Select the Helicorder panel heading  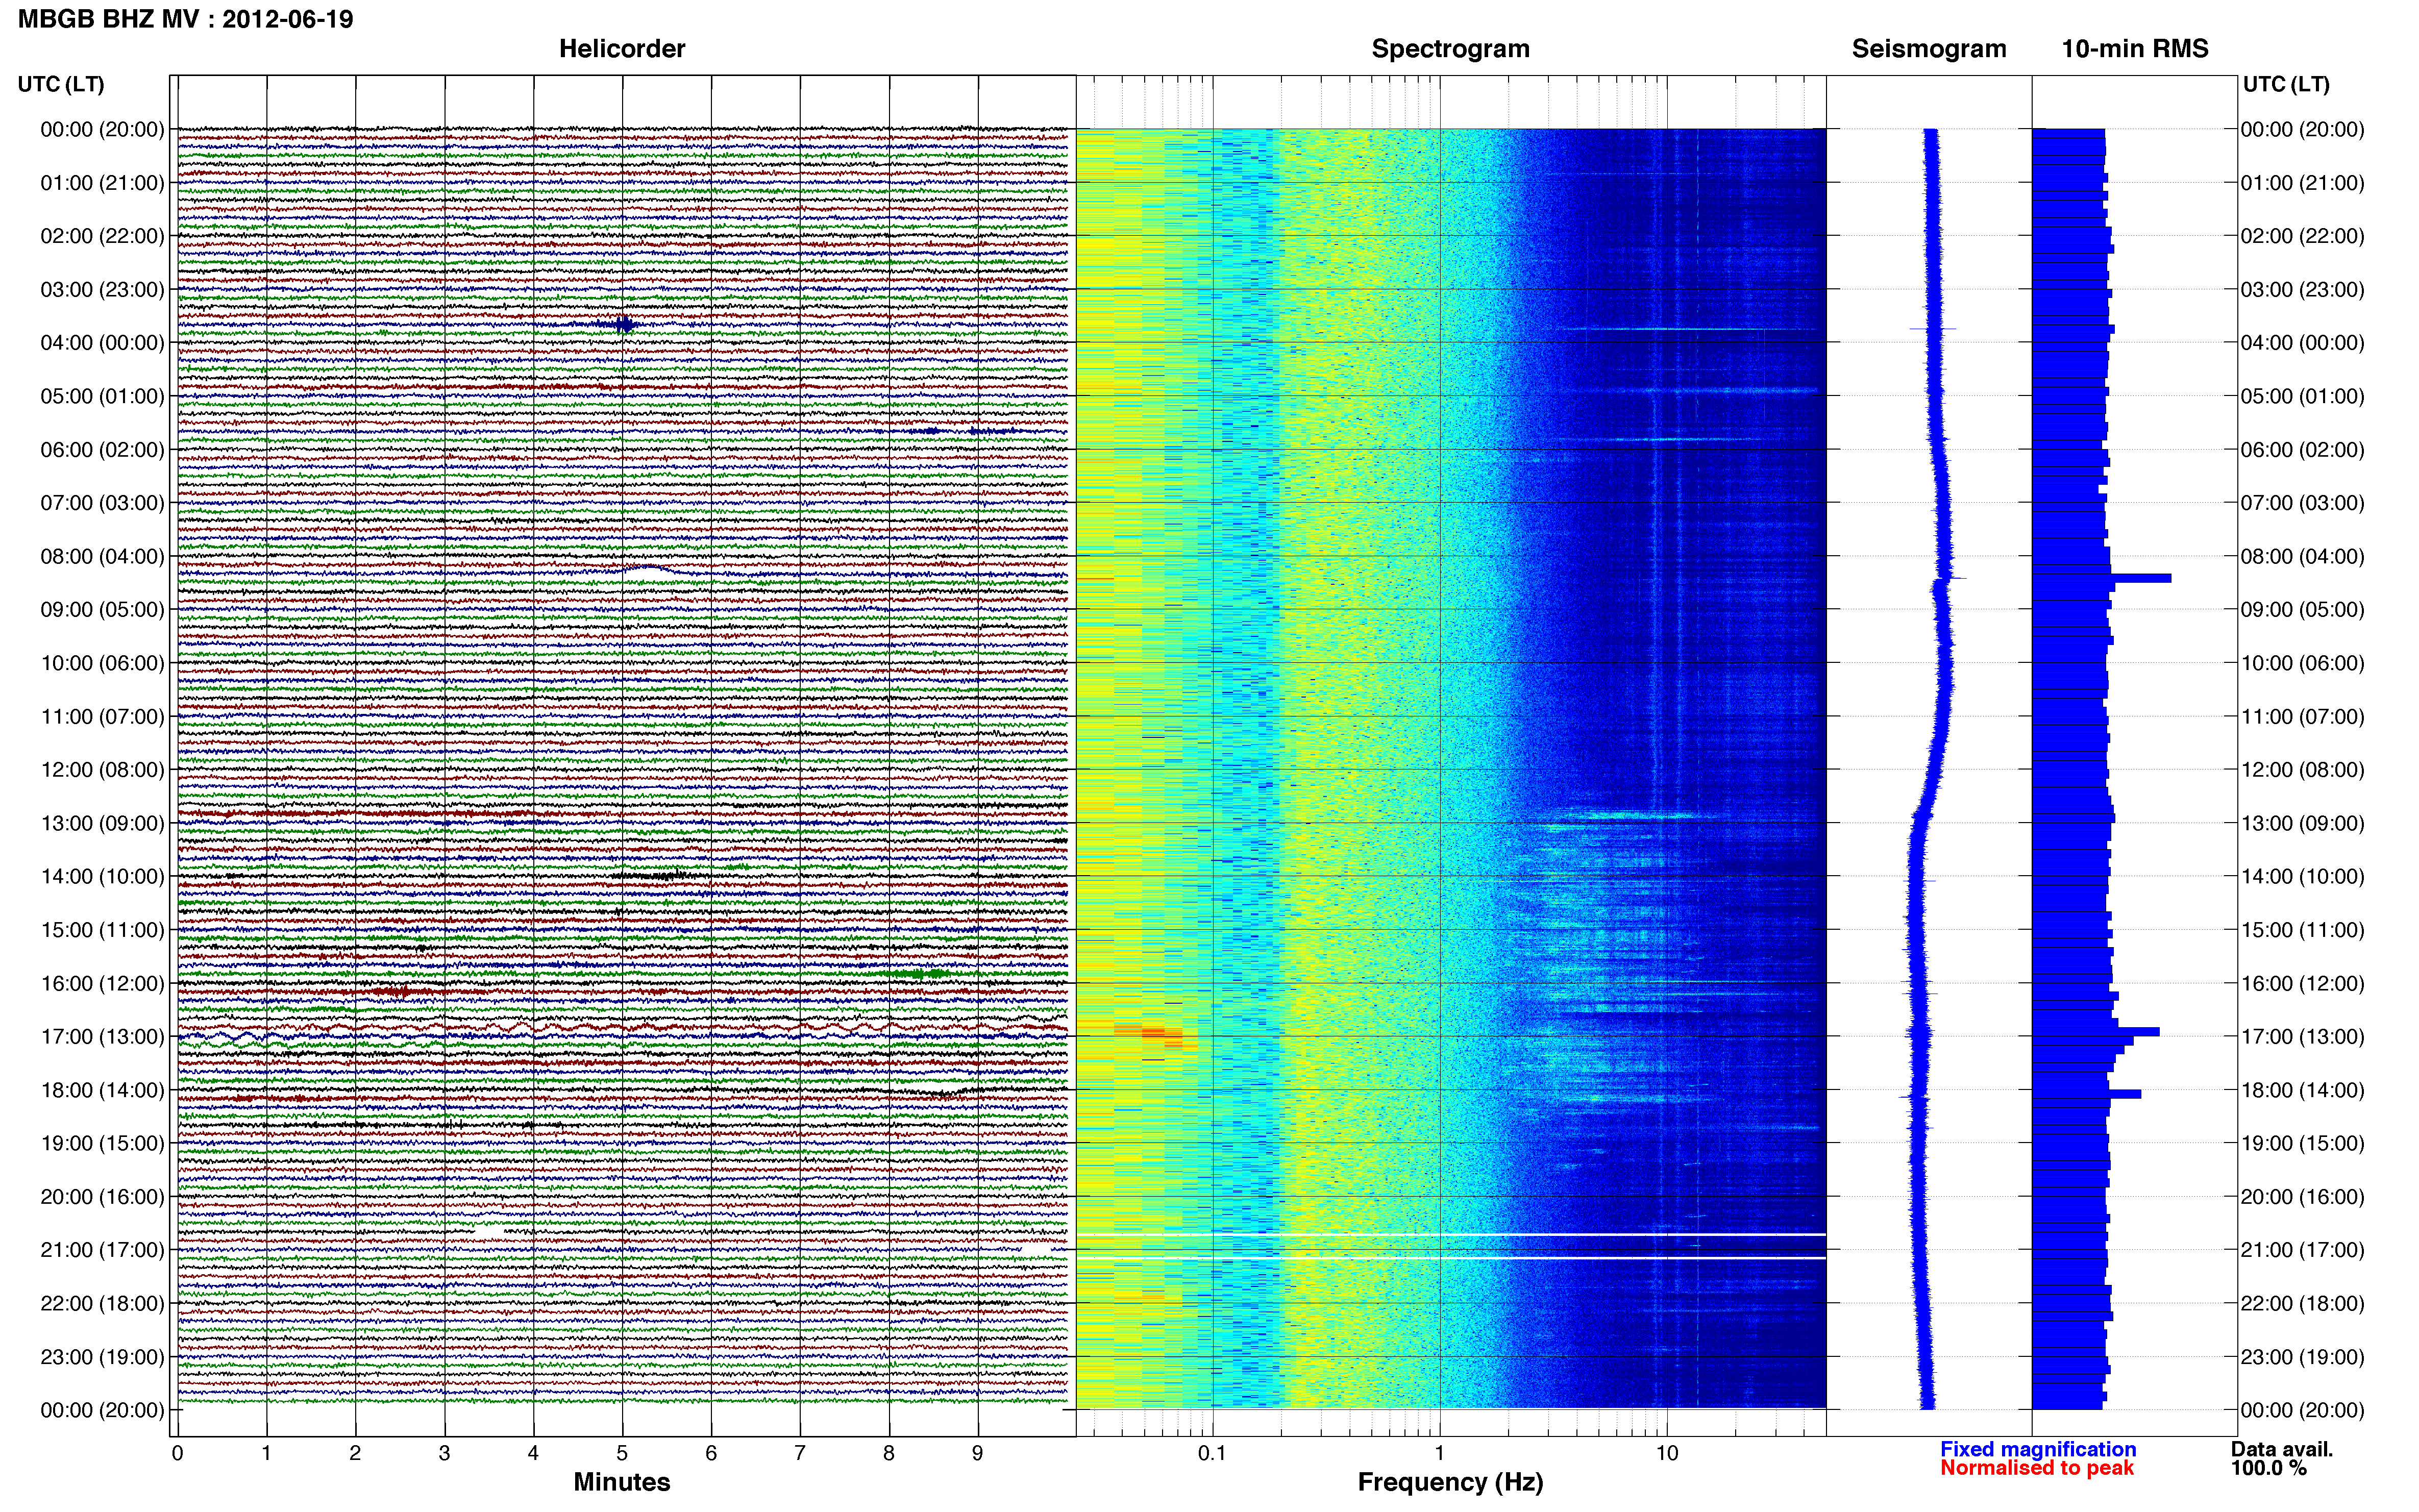coord(622,49)
